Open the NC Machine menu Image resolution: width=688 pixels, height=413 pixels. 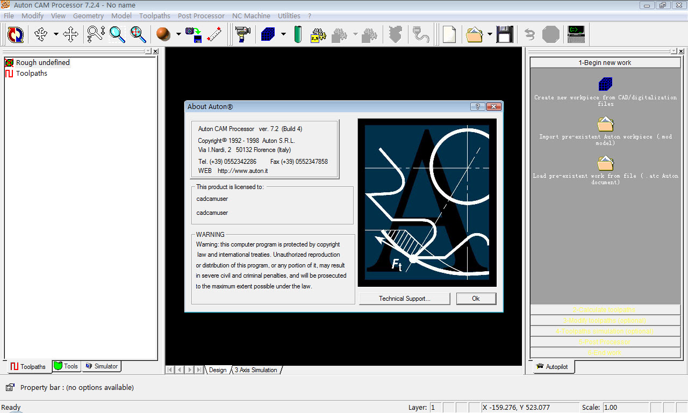point(251,16)
